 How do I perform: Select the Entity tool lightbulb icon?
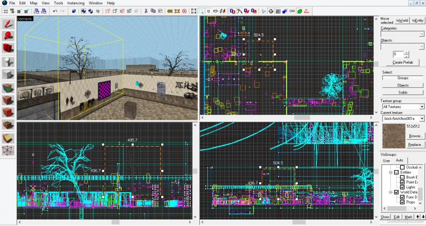click(8, 62)
